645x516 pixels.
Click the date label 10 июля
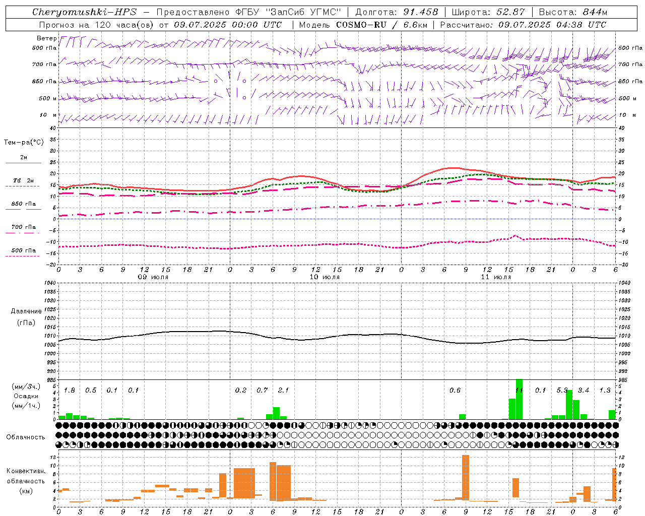point(325,277)
